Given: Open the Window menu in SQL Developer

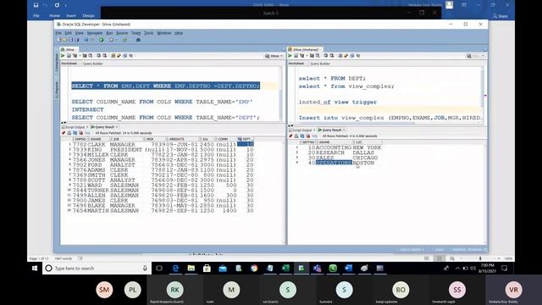Looking at the screenshot, I should pyautogui.click(x=163, y=33).
